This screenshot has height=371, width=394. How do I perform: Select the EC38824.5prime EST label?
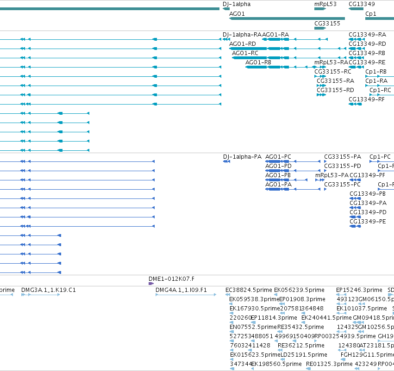tap(249, 290)
